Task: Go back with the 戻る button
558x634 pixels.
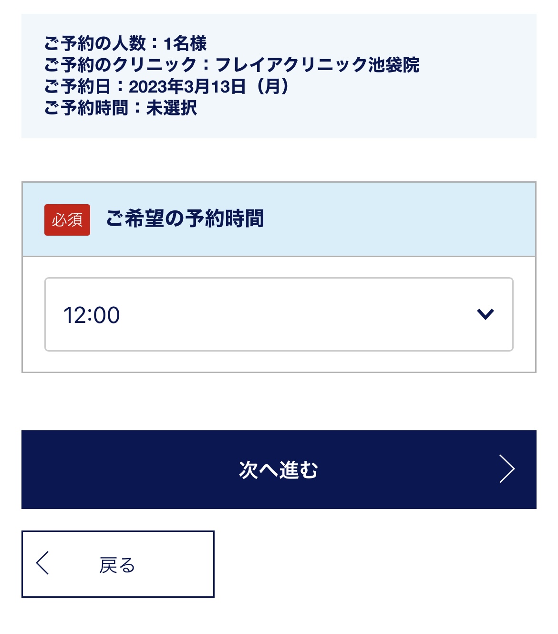Action: (118, 564)
